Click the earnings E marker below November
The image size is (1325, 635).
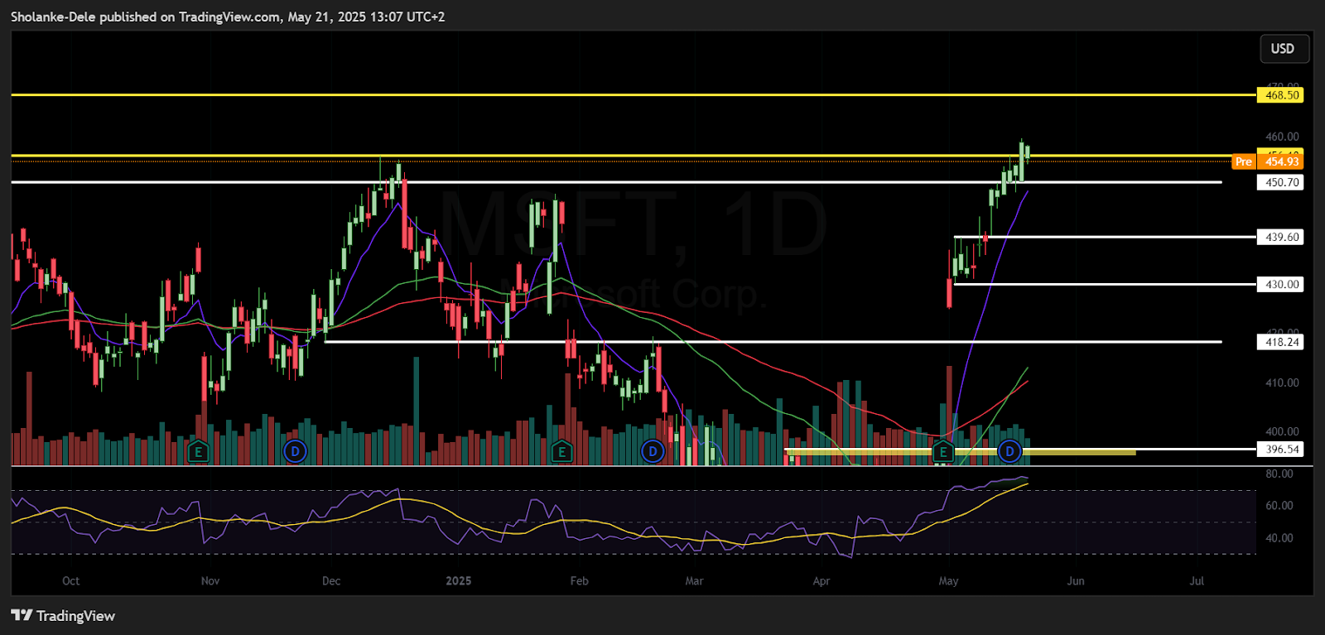[197, 452]
